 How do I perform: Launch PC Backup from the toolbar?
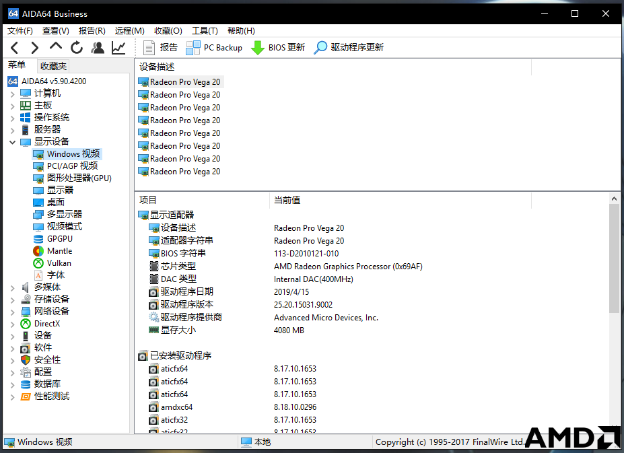(214, 48)
